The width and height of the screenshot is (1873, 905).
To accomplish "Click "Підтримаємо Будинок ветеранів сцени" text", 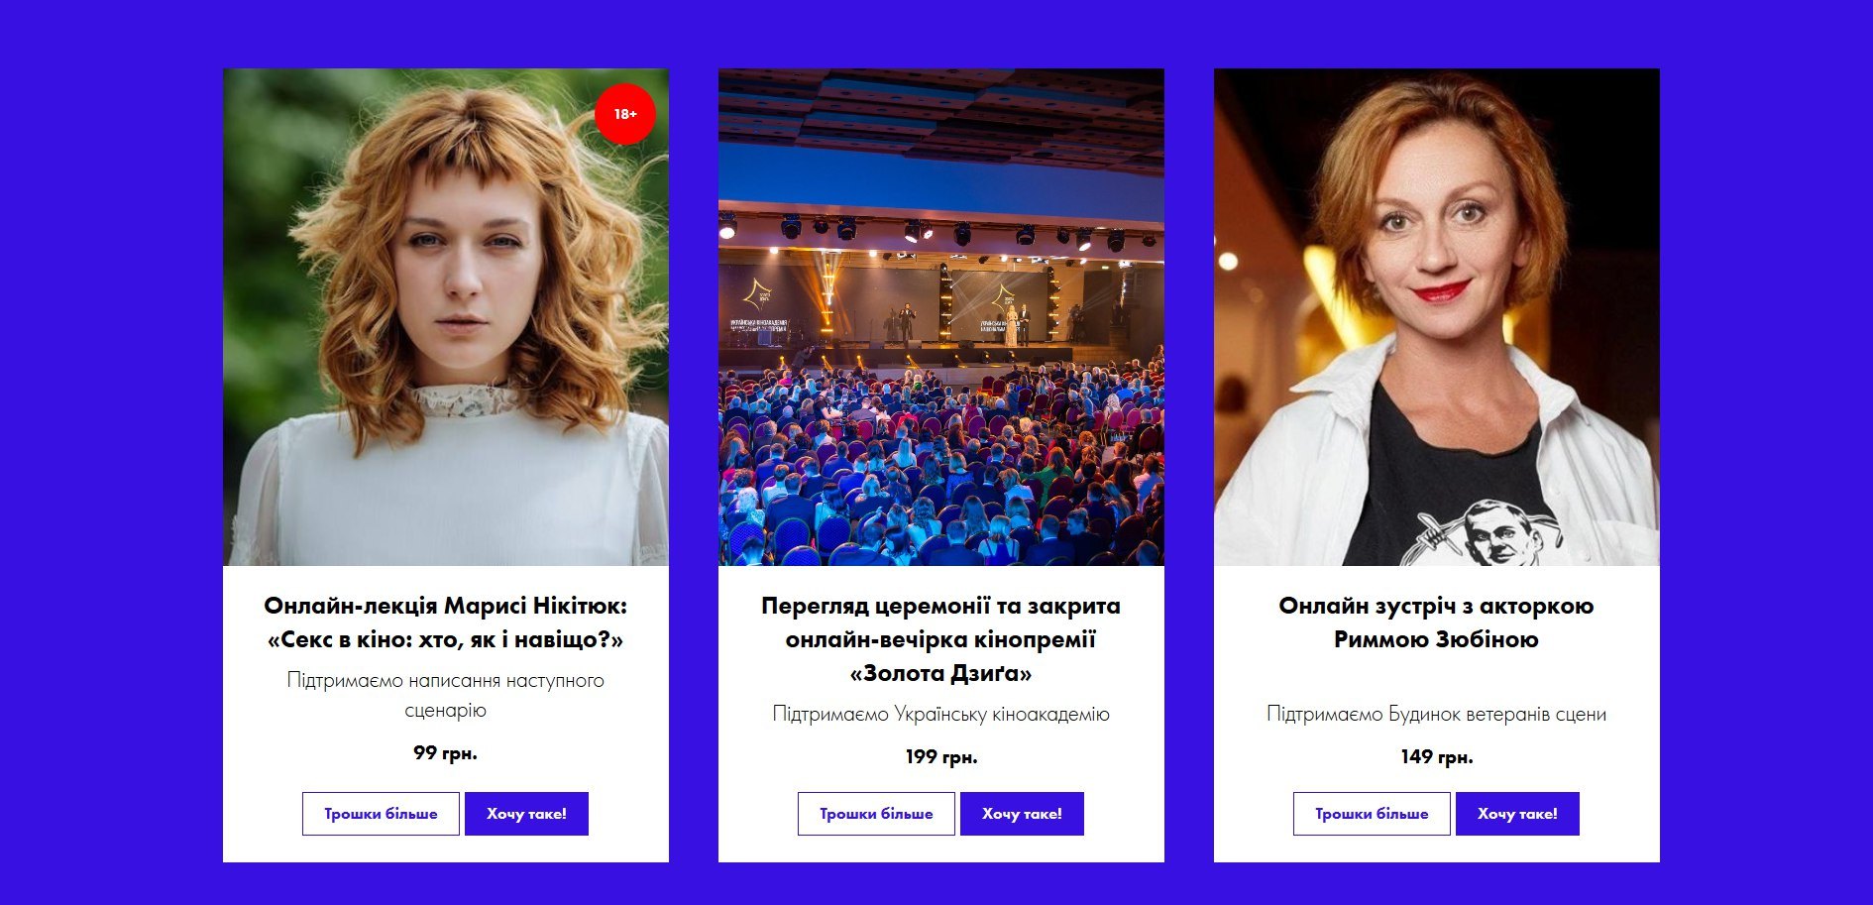I will pyautogui.click(x=1437, y=714).
